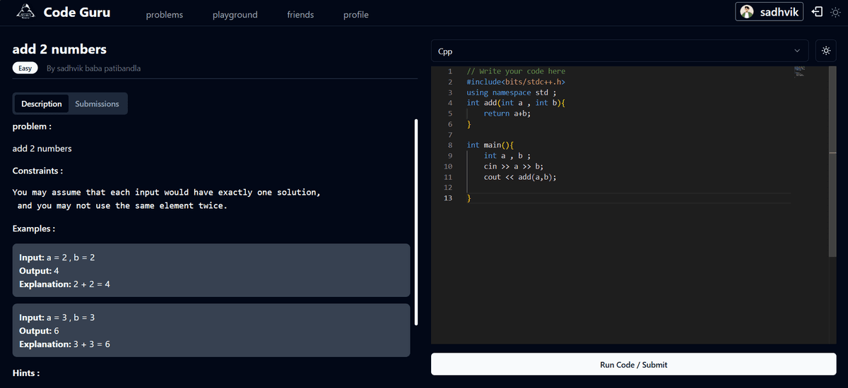Toggle site theme with the header sun icon
This screenshot has height=388, width=848.
pos(836,12)
